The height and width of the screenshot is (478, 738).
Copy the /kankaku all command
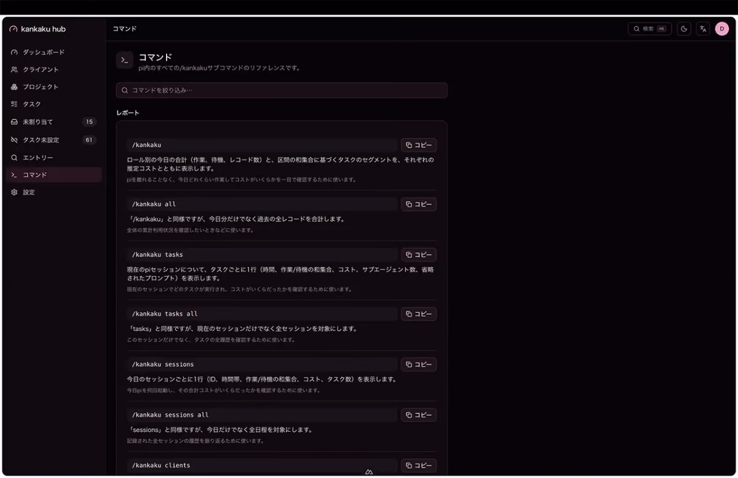click(419, 204)
